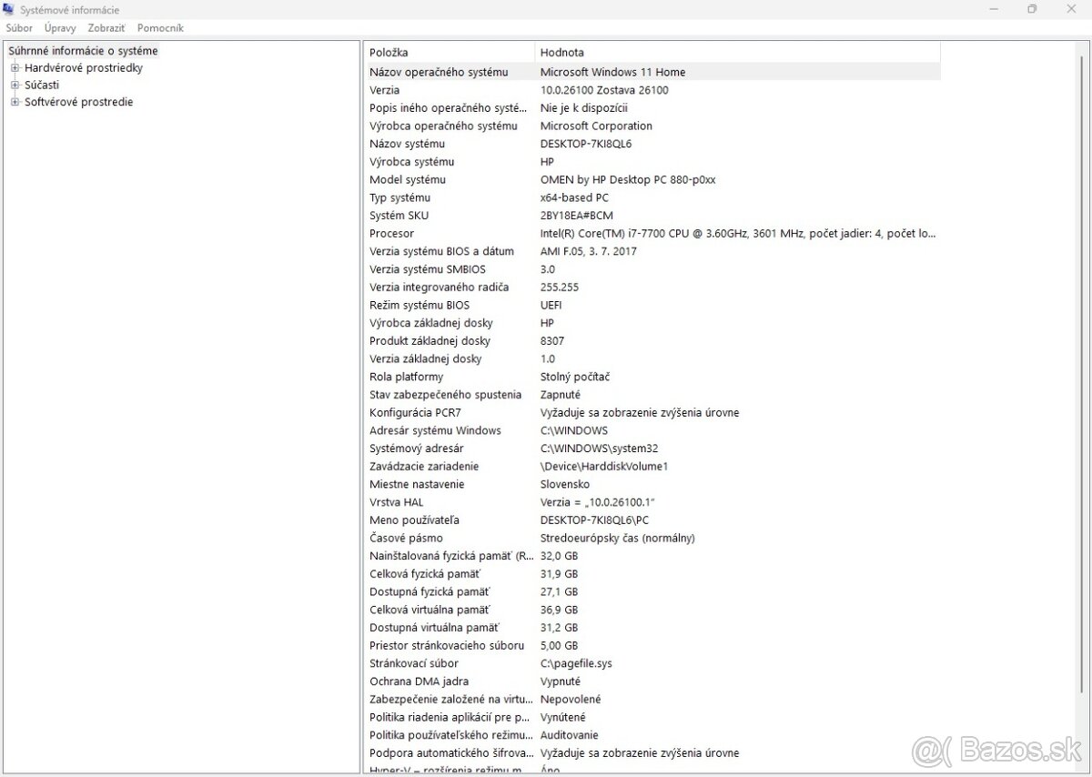
Task: Expand the Súčasti tree node
Action: pos(15,86)
